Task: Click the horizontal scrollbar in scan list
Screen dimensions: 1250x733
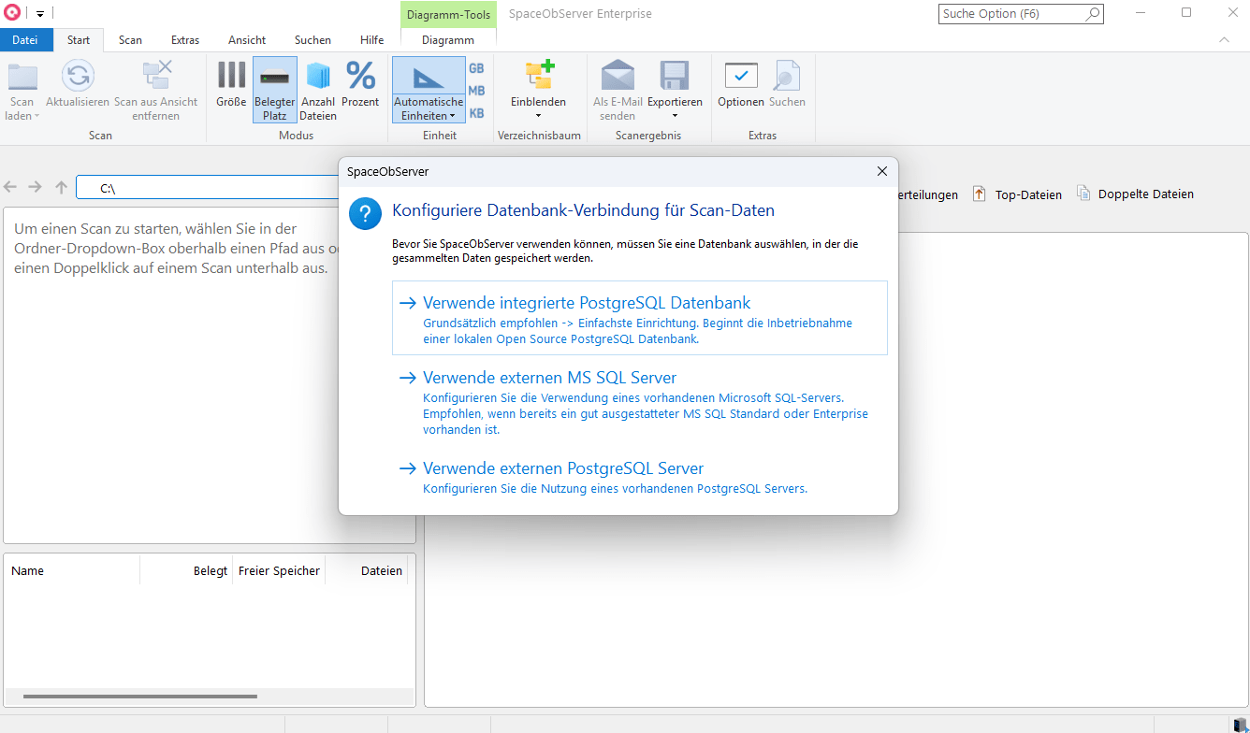Action: [140, 697]
